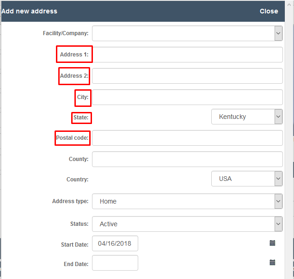Screen dimensions: 294x279
Task: Click the Address 1 label
Action: [x=74, y=55]
